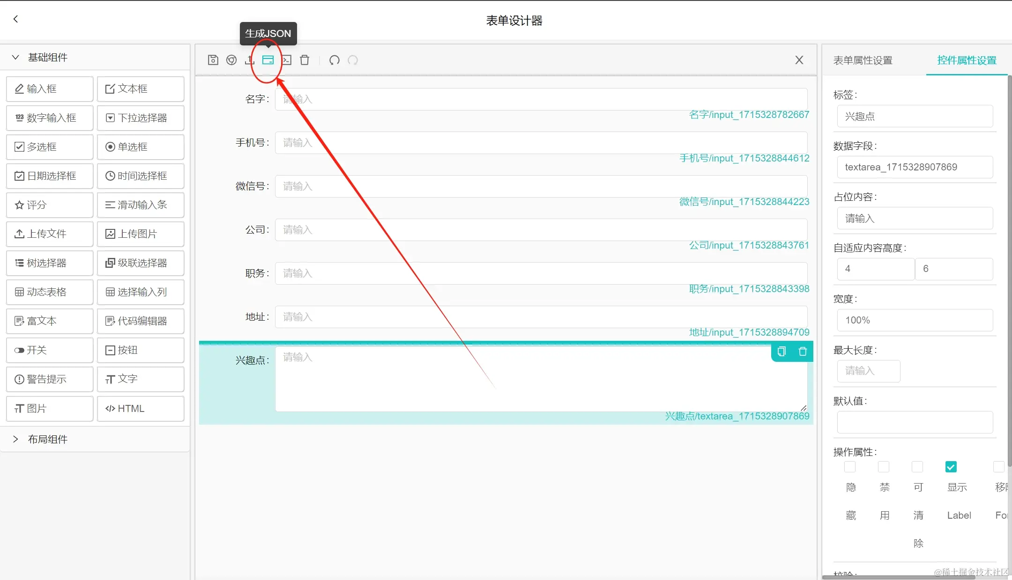This screenshot has height=580, width=1012.
Task: Click the toolbar trash clear icon
Action: 305,60
